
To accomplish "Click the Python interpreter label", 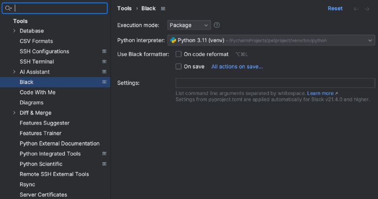I will 141,40.
